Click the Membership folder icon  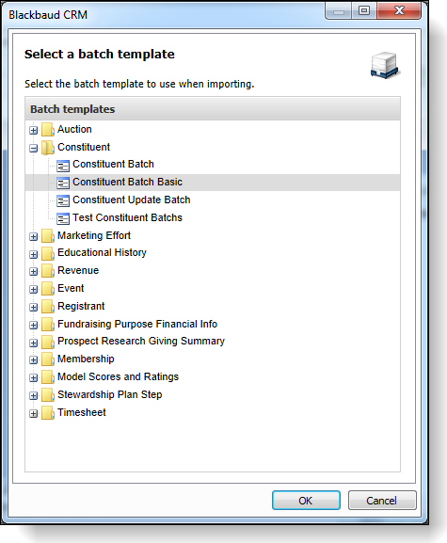coord(48,359)
